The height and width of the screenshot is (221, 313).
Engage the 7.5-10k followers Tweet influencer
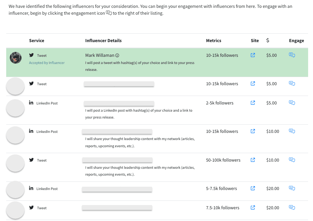point(292,208)
